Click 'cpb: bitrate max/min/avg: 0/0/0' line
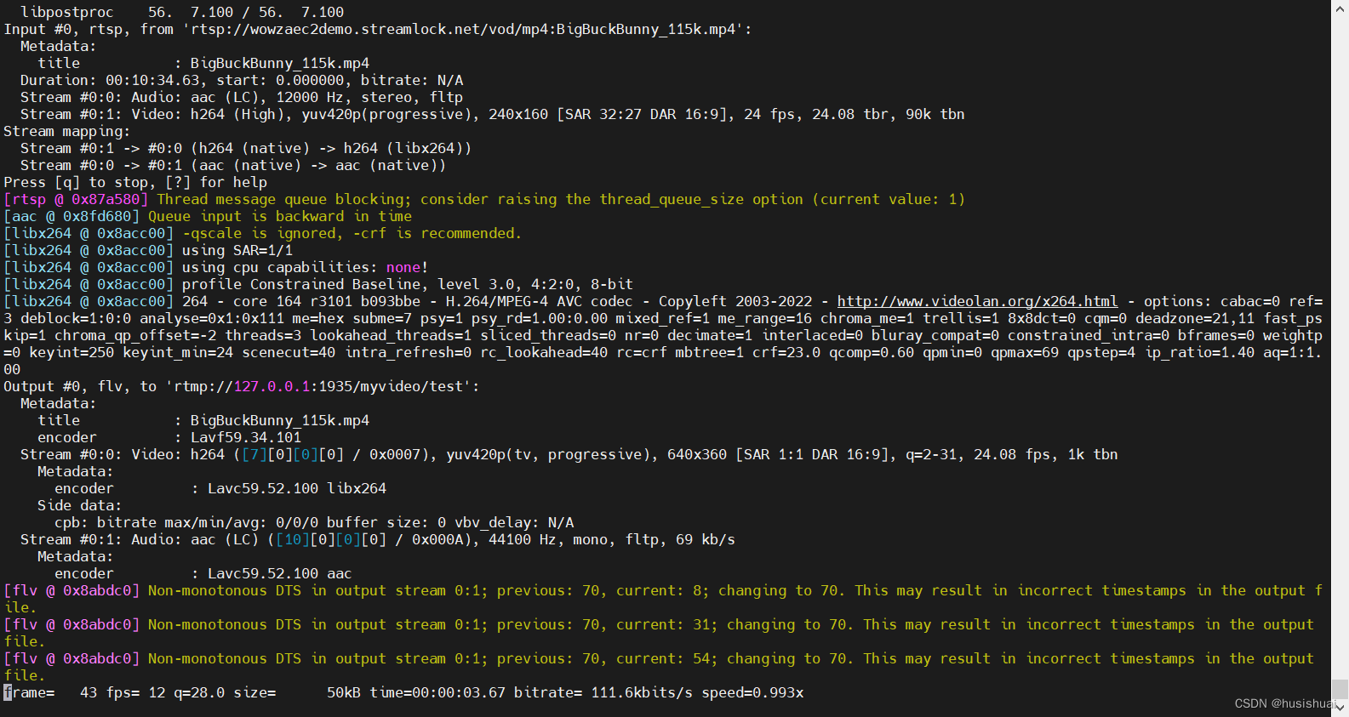 [314, 522]
